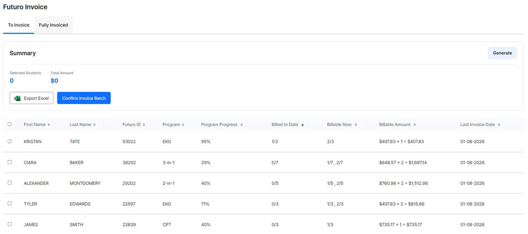The height and width of the screenshot is (234, 528).
Task: Sort table using Futuro ID arrows
Action: tap(144, 125)
